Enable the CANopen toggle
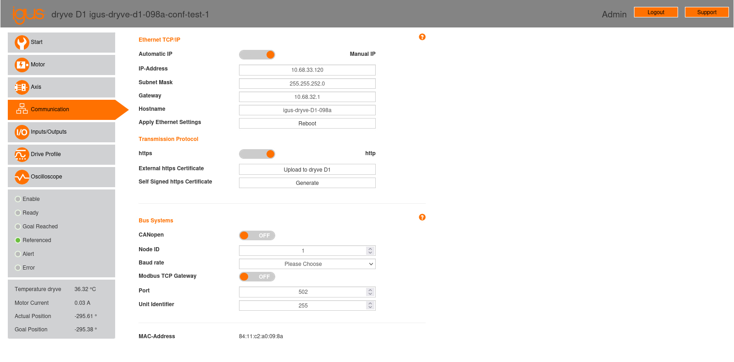Image resolution: width=734 pixels, height=362 pixels. 257,236
